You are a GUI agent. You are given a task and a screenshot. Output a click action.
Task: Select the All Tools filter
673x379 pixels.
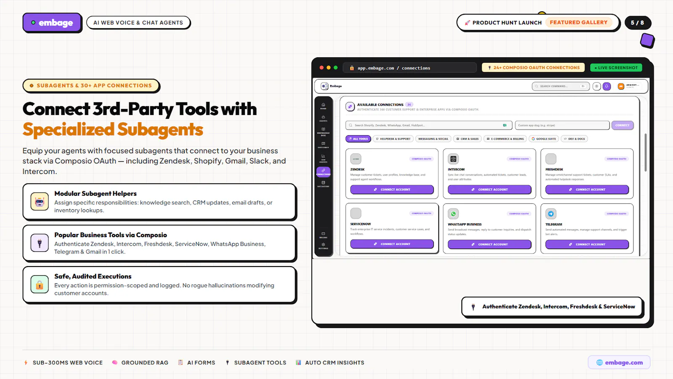click(x=358, y=139)
